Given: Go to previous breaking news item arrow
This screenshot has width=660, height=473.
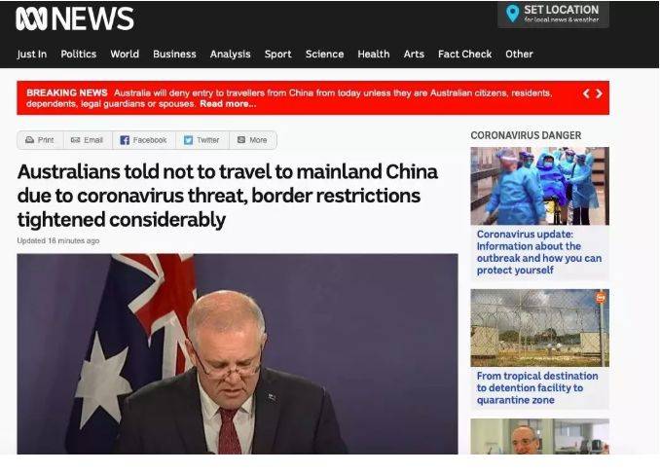Looking at the screenshot, I should pyautogui.click(x=586, y=93).
